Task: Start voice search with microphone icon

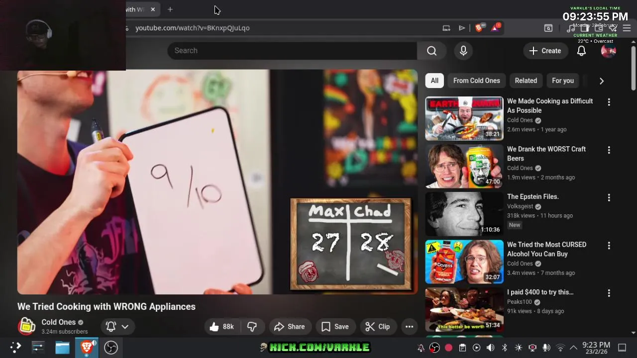Action: click(463, 51)
